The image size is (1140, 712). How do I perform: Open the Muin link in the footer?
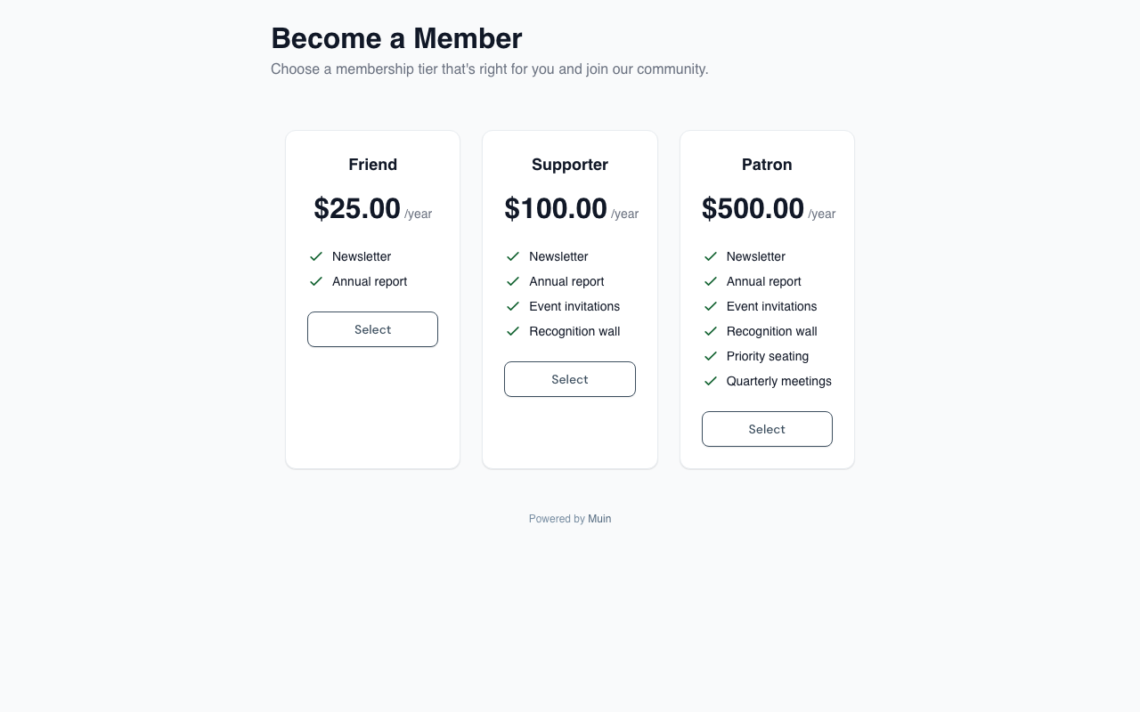coord(599,519)
